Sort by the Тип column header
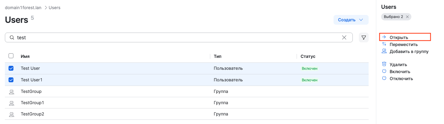The image size is (444, 124). [x=217, y=56]
